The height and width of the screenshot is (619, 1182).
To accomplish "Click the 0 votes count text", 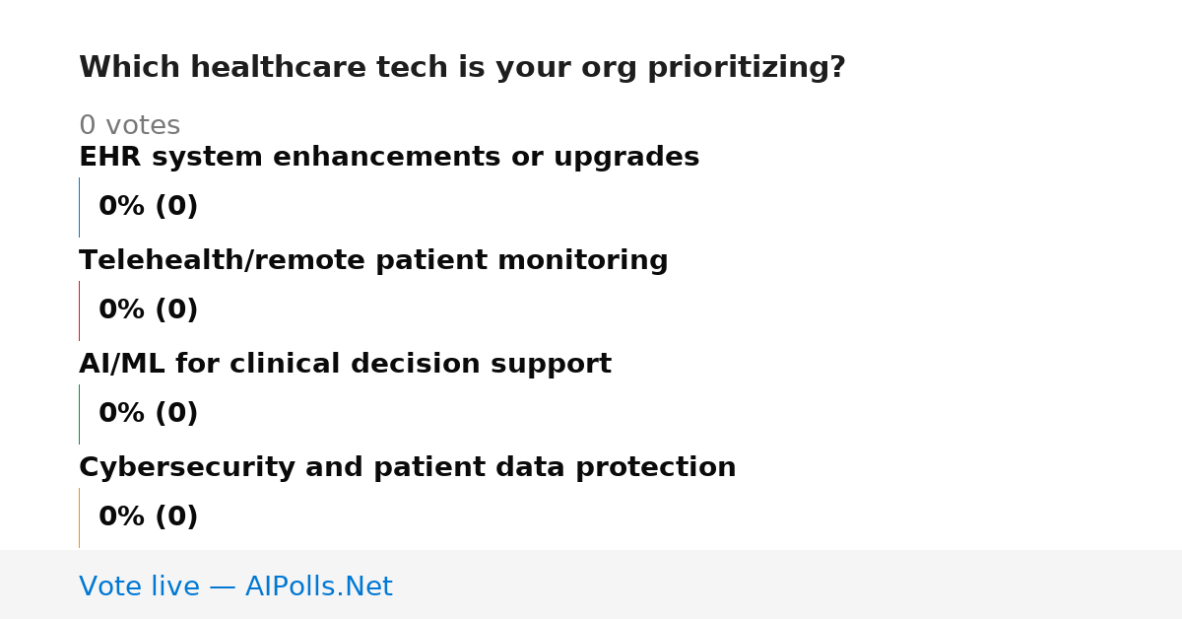I will click(x=129, y=126).
